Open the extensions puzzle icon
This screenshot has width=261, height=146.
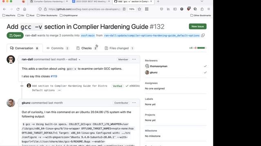click(202, 9)
